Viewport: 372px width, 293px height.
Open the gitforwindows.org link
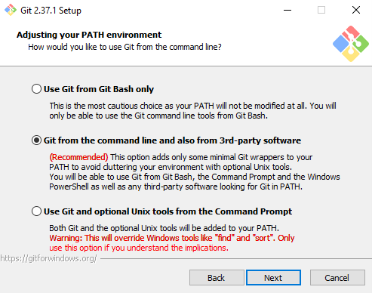[48, 258]
